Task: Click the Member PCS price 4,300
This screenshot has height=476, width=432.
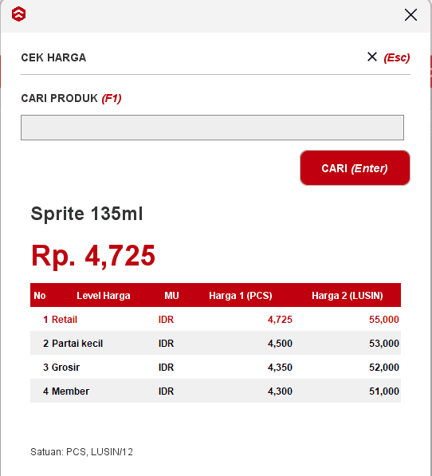Action: (280, 391)
